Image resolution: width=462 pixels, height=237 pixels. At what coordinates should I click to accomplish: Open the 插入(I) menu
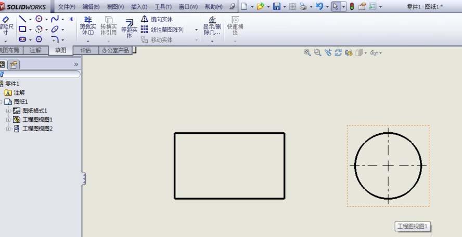coord(139,7)
